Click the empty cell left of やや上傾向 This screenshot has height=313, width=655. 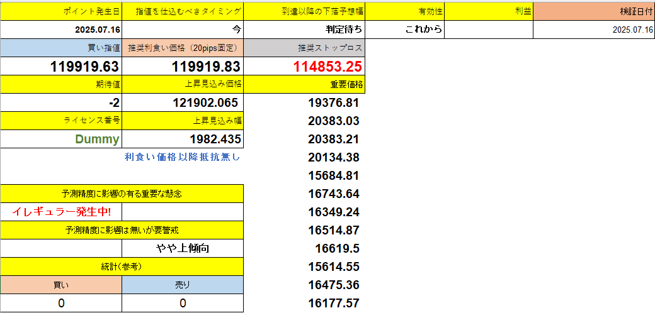(61, 248)
